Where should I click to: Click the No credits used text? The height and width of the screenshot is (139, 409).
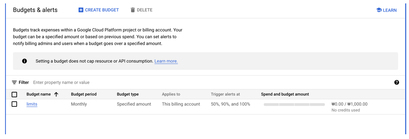coord(346,110)
